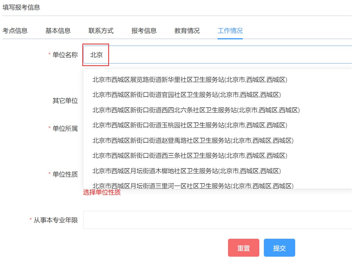The image size is (352, 260).
Task: Choose 新街口街道玉桃园社区卫生服务站 option
Action: pos(189,125)
